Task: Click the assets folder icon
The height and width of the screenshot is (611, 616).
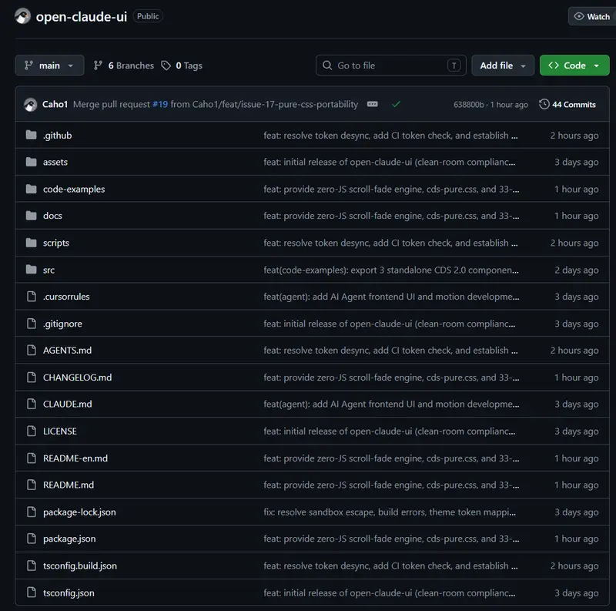Action: pyautogui.click(x=31, y=162)
